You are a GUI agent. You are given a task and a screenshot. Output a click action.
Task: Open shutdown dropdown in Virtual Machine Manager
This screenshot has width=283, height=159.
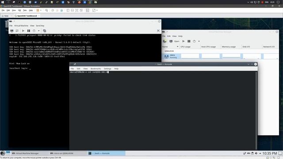[x=199, y=41]
